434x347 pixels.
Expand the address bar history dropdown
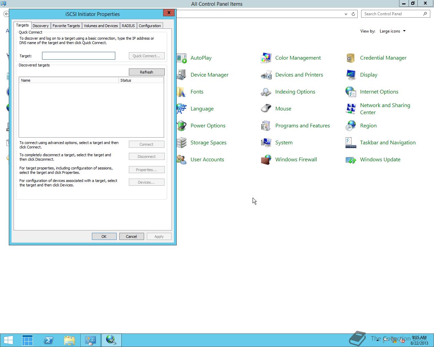click(x=346, y=14)
